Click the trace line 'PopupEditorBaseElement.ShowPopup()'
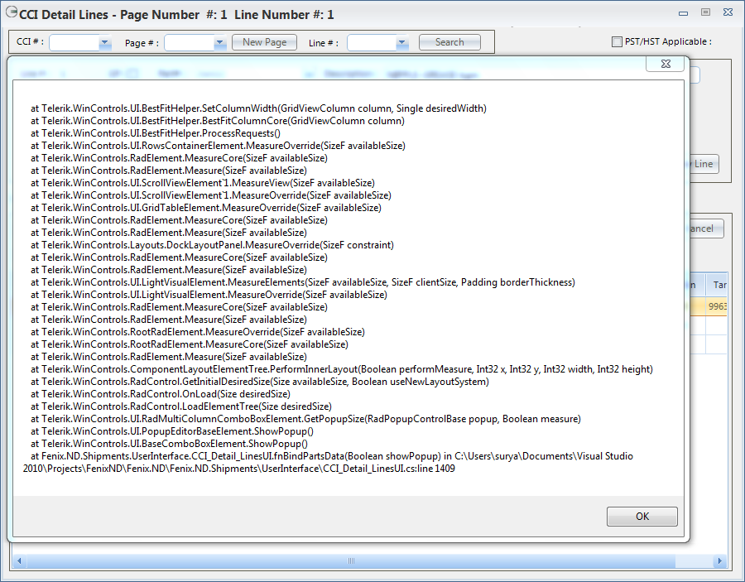The height and width of the screenshot is (582, 745). point(172,431)
